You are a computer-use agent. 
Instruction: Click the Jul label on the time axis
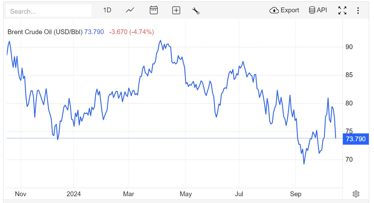[x=239, y=194]
